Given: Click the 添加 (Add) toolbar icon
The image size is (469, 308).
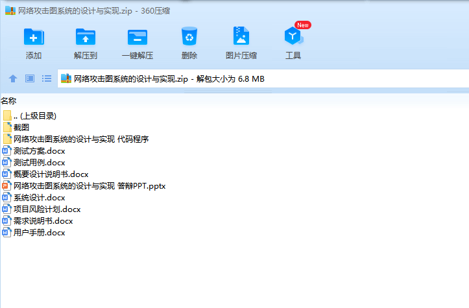Looking at the screenshot, I should coord(34,37).
